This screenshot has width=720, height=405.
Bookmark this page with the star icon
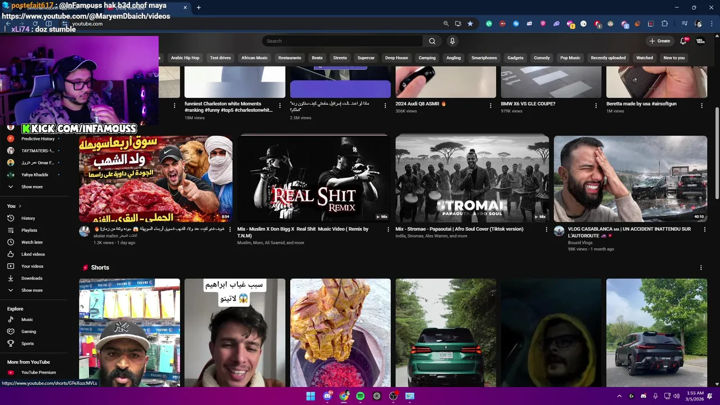pos(470,24)
